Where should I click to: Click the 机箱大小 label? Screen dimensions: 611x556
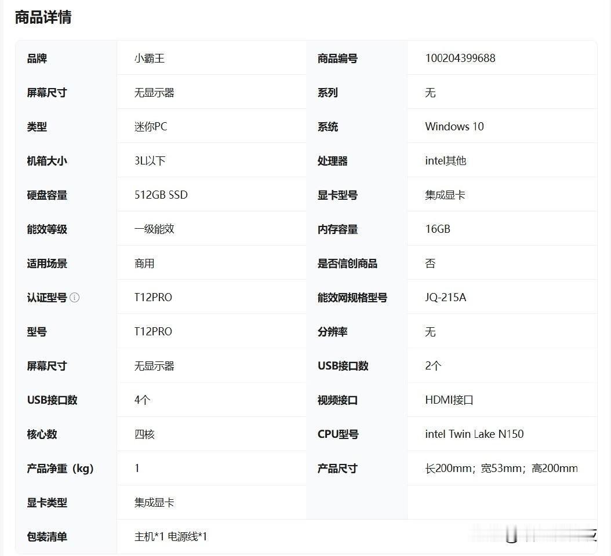47,161
